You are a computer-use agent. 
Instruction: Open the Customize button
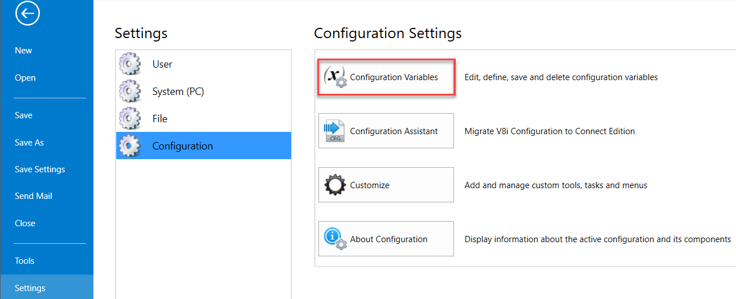386,185
